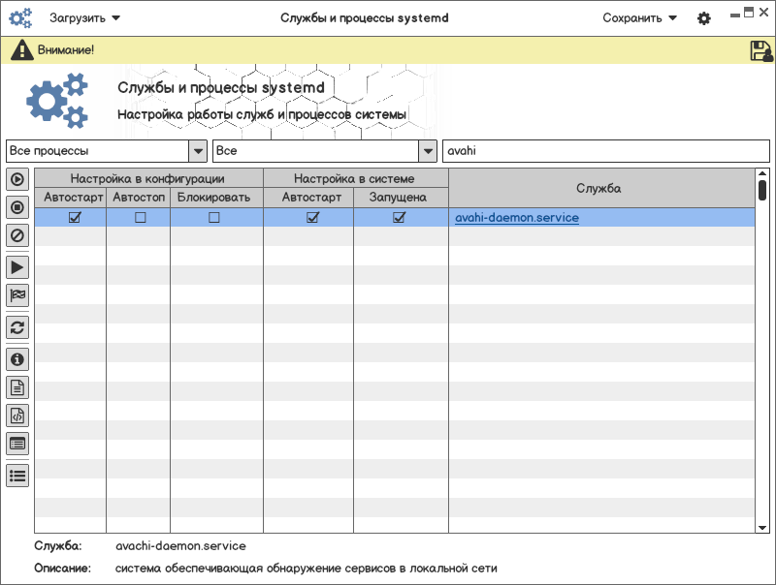Click the code file icon in sidebar
This screenshot has width=776, height=585.
click(17, 416)
